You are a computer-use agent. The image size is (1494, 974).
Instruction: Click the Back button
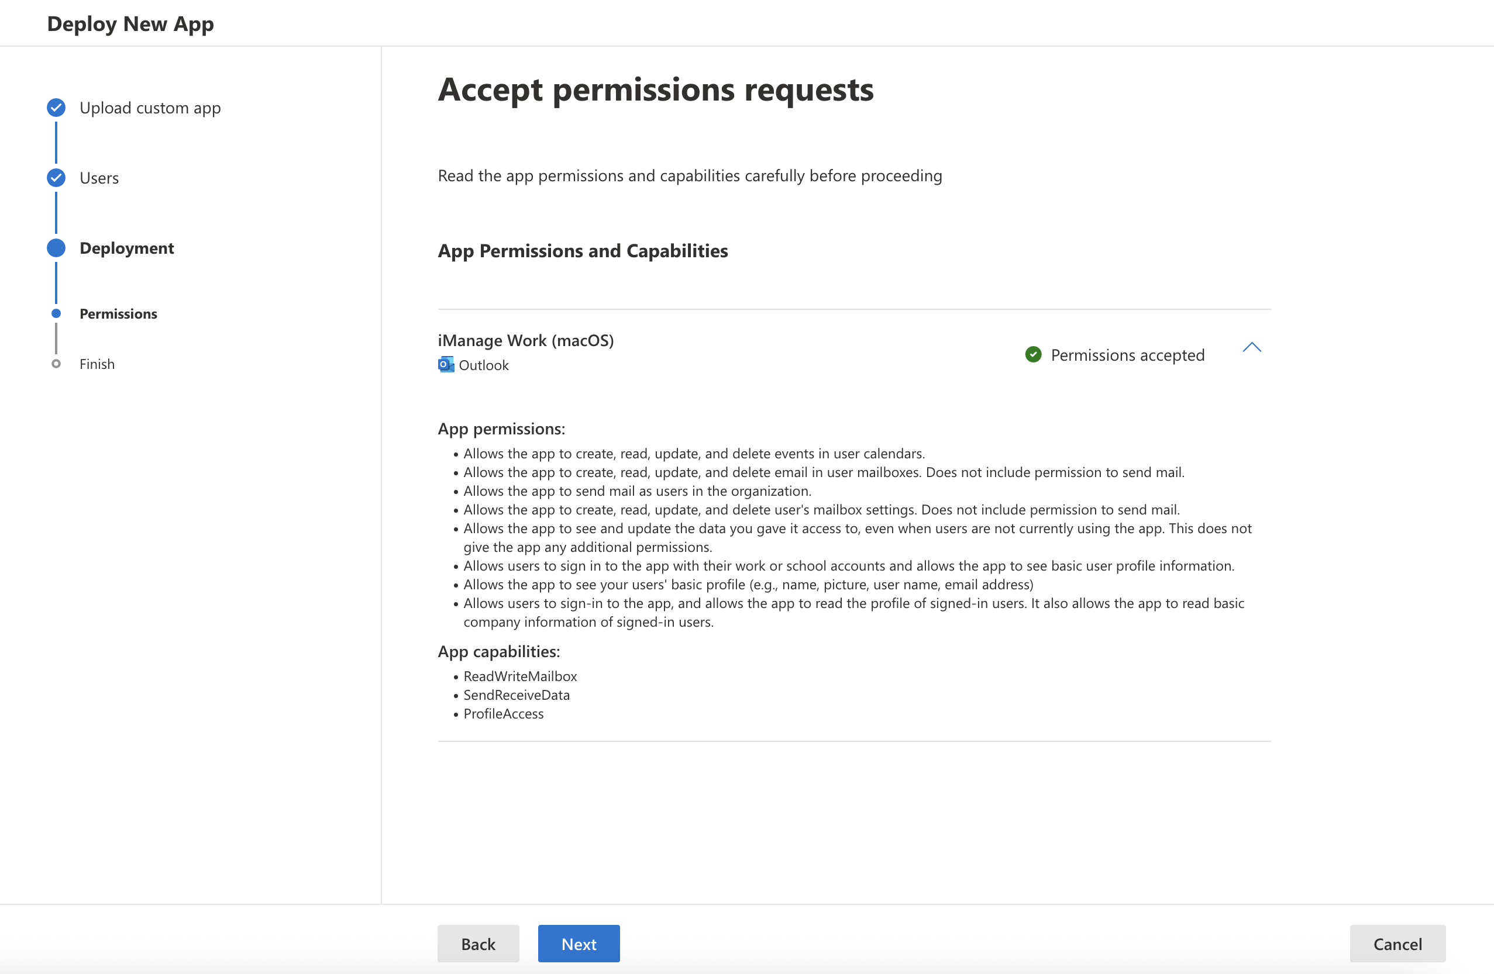[478, 943]
